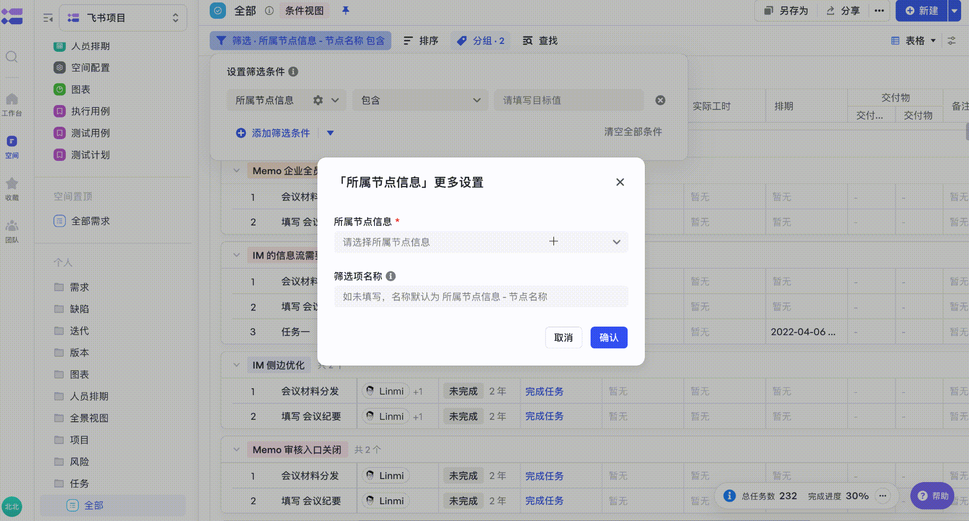Screen dimensions: 969x521
Task: Open the 风险 folder
Action: 79,461
